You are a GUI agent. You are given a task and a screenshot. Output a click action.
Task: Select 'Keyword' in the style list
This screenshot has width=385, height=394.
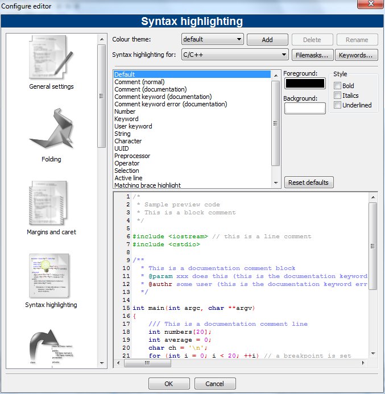pos(192,119)
